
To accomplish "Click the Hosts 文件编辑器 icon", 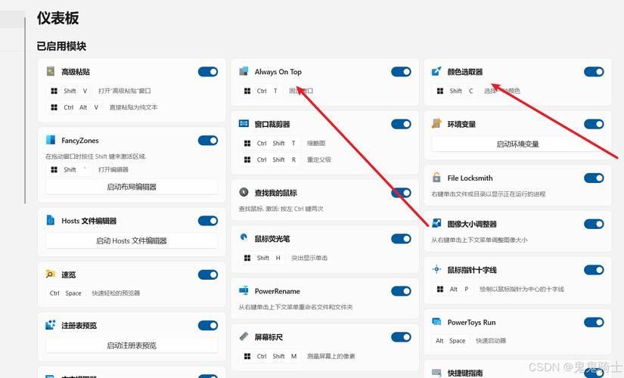I will [51, 220].
